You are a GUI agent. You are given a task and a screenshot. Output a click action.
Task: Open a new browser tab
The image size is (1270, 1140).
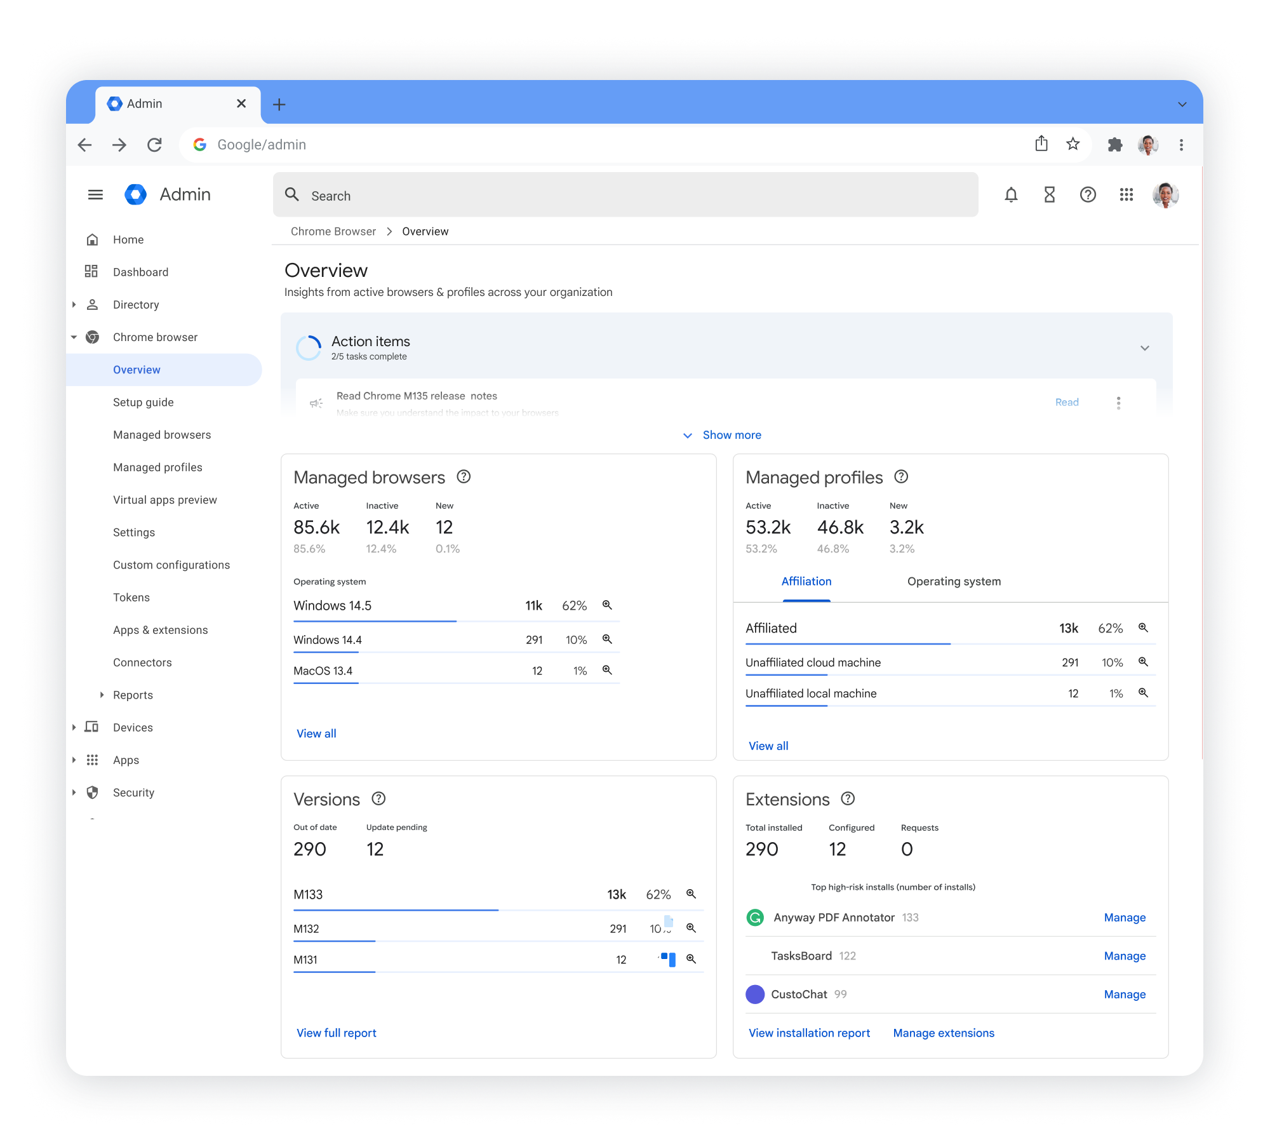(279, 104)
